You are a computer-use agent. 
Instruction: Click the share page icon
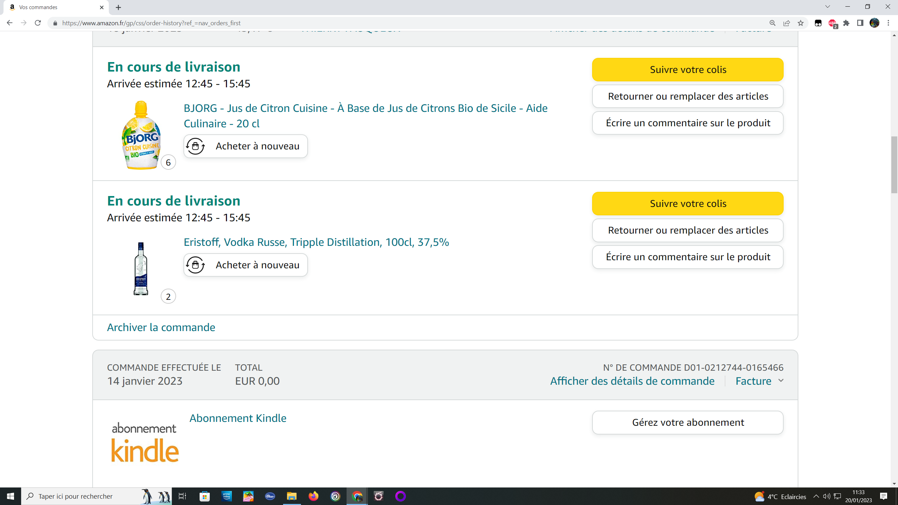(786, 23)
